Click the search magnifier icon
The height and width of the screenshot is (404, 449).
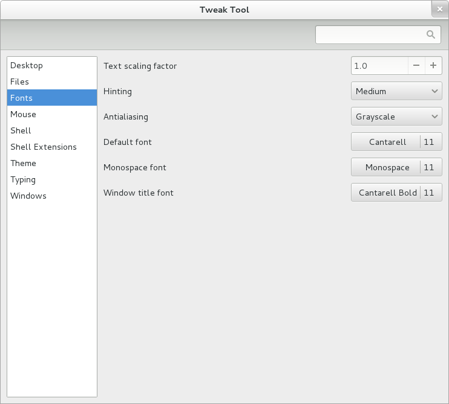pyautogui.click(x=431, y=35)
